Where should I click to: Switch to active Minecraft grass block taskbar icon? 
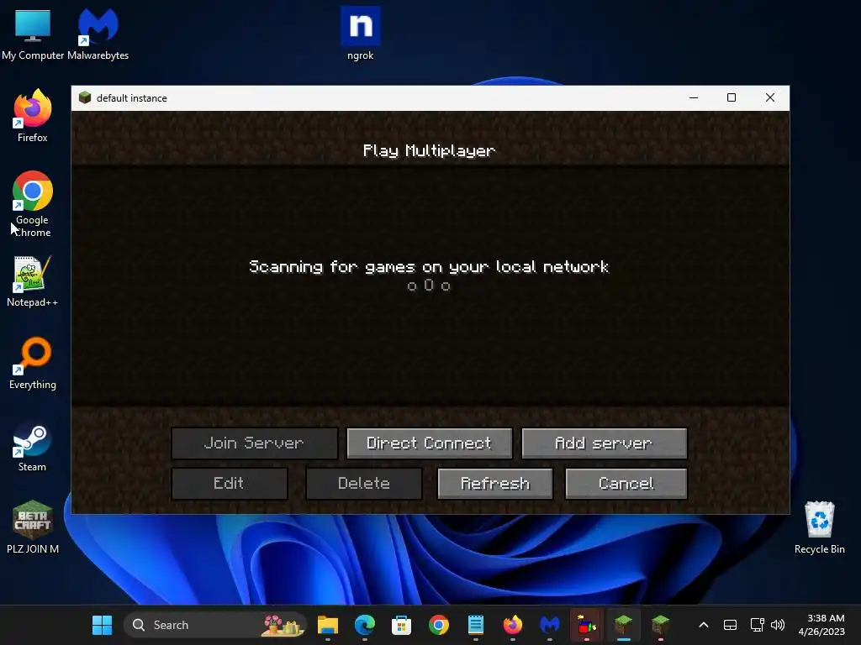pyautogui.click(x=623, y=625)
